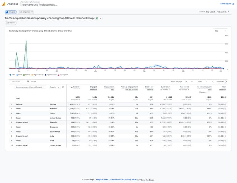Click the green report status check icon
Viewport: 237px width, 183px height.
97,18
